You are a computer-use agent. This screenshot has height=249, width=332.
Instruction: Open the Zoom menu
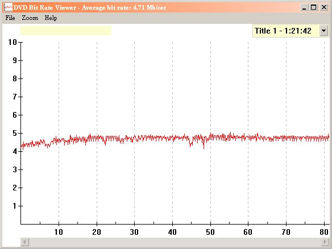[x=30, y=18]
